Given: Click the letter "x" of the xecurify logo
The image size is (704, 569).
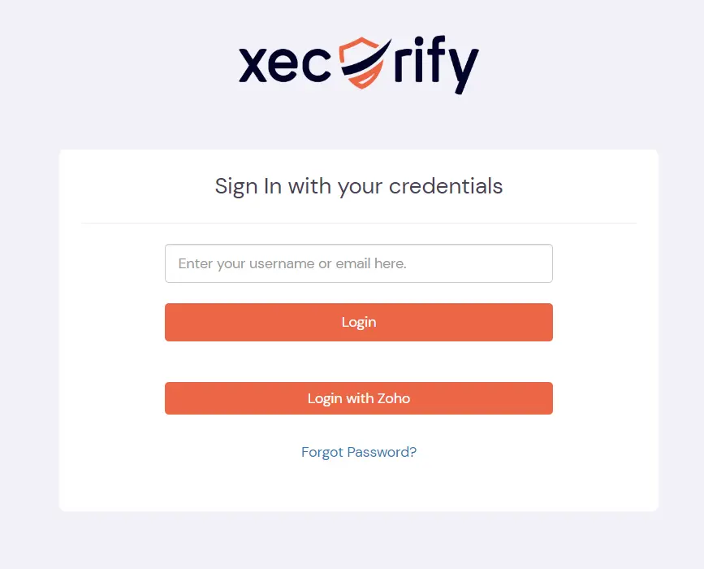Looking at the screenshot, I should pos(255,66).
